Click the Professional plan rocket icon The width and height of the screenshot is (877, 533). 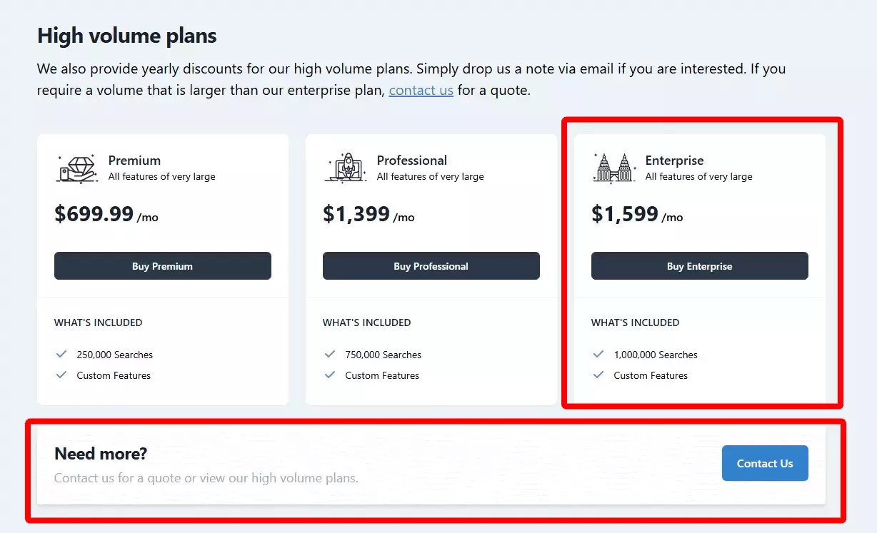point(346,168)
